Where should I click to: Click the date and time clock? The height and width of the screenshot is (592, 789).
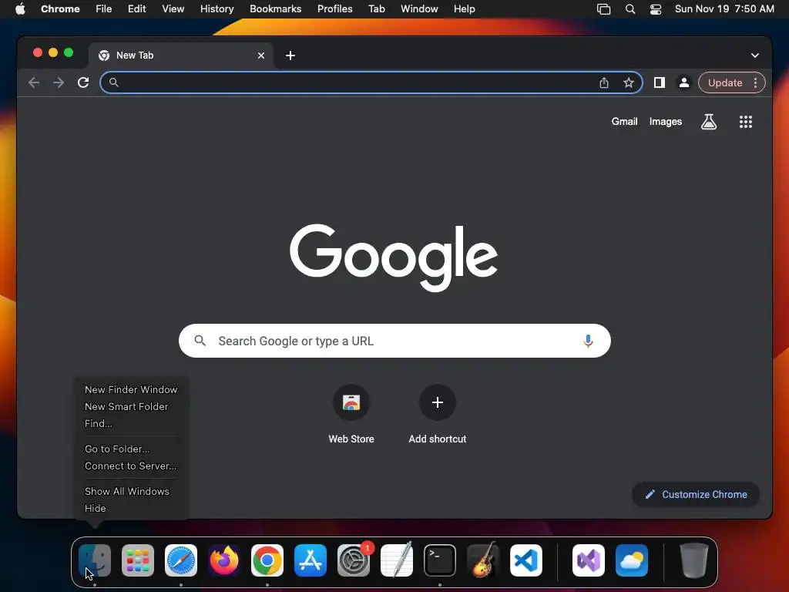[x=724, y=8]
